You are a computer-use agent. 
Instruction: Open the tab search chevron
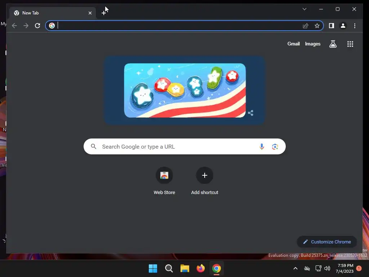pos(304,9)
